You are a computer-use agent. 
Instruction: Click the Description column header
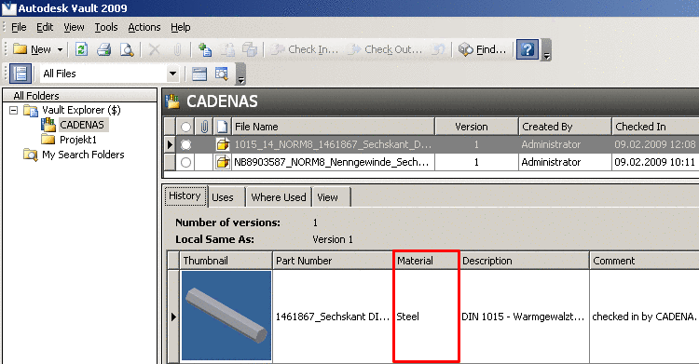click(x=524, y=261)
